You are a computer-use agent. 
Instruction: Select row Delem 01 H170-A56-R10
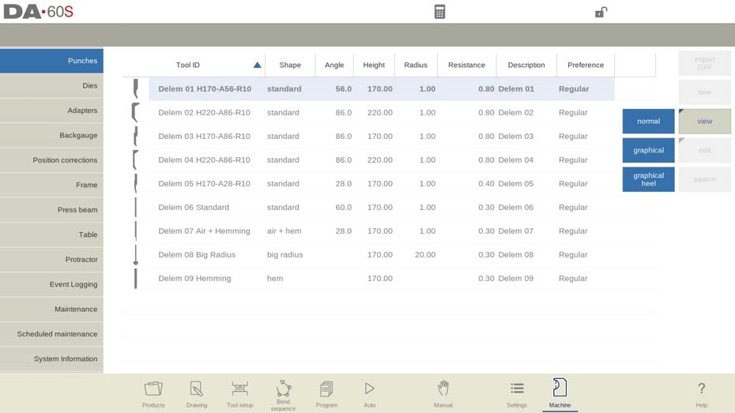(382, 89)
